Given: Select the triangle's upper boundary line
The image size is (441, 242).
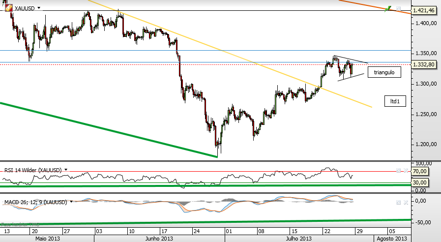Looking at the screenshot, I should [x=351, y=59].
